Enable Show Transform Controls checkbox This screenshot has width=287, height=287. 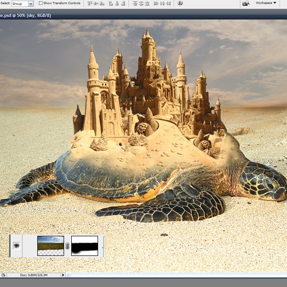pyautogui.click(x=41, y=3)
